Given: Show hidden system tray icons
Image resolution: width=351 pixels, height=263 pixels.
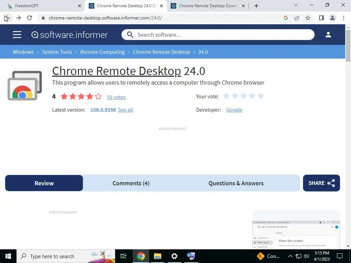Looking at the screenshot, I should pos(290,256).
